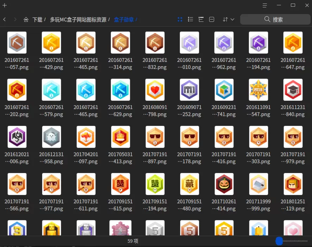This screenshot has width=312, height=247.
Task: Select sunglasses level 2 badge …178.png
Action: click(x=189, y=137)
